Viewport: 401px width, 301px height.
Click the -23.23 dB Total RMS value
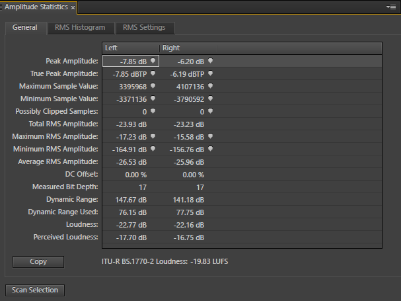[x=189, y=124]
